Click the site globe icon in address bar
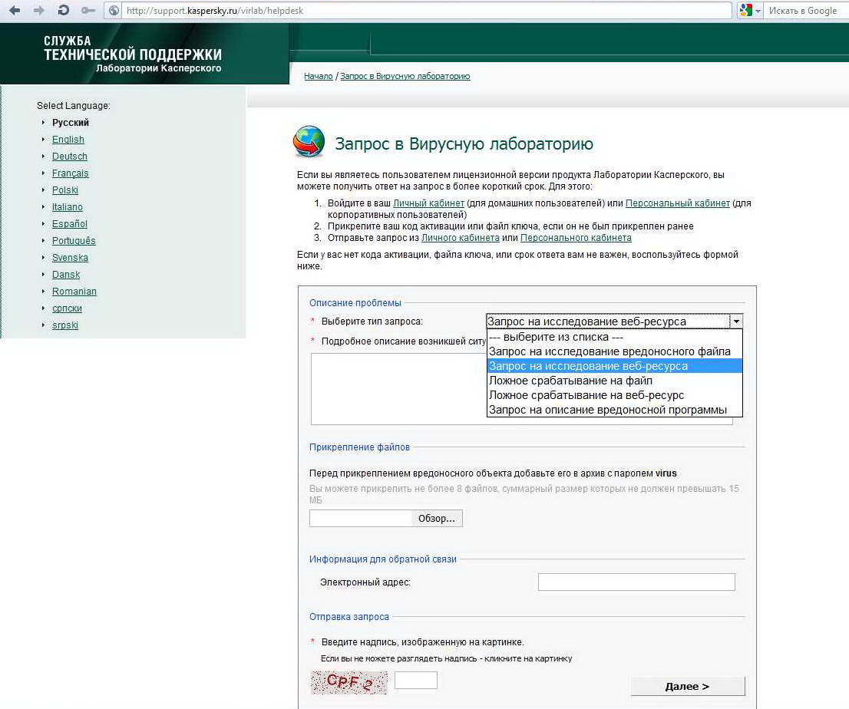The width and height of the screenshot is (849, 709). point(113,10)
